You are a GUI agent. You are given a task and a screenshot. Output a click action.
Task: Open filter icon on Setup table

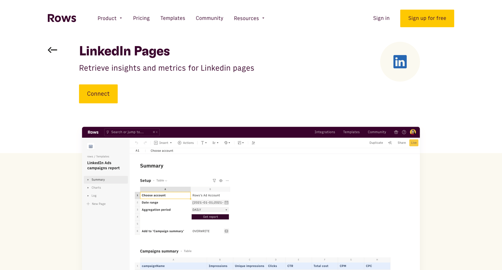214,181
